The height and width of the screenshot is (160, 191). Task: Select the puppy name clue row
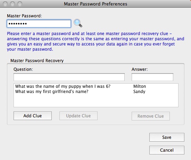[96, 86]
